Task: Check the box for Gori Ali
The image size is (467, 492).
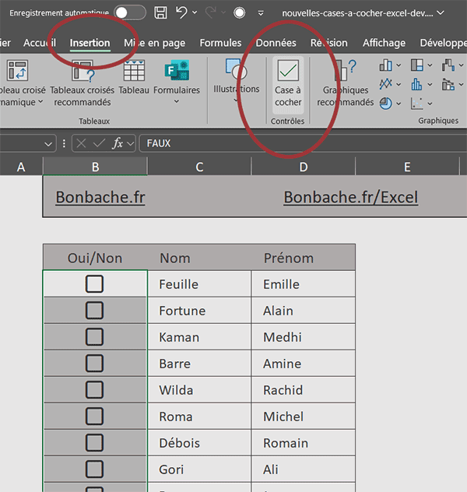Action: tap(94, 469)
